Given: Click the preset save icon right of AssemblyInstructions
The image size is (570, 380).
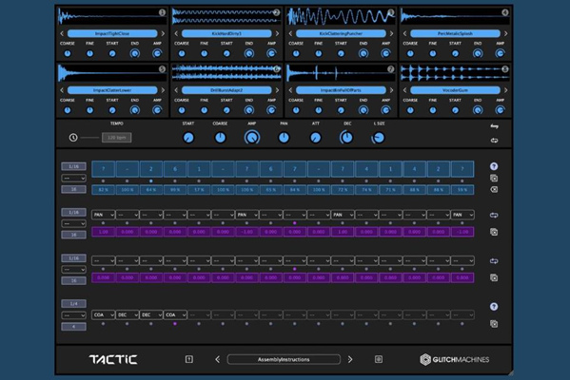Looking at the screenshot, I should (379, 359).
